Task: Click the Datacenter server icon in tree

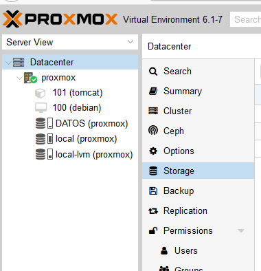Action: click(x=19, y=62)
